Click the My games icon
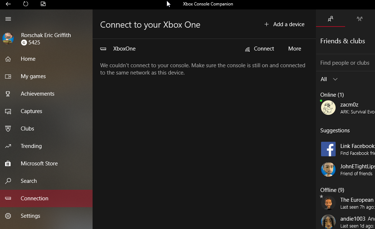 [8, 76]
